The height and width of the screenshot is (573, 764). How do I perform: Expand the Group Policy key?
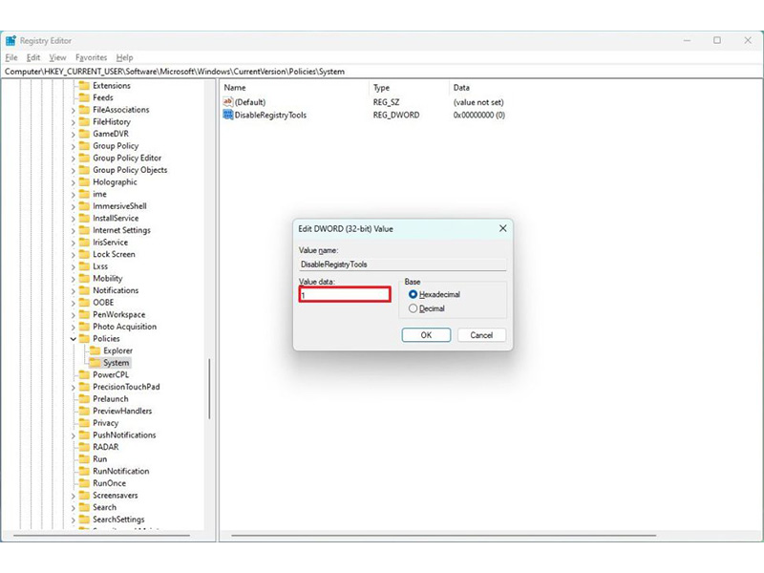click(74, 146)
